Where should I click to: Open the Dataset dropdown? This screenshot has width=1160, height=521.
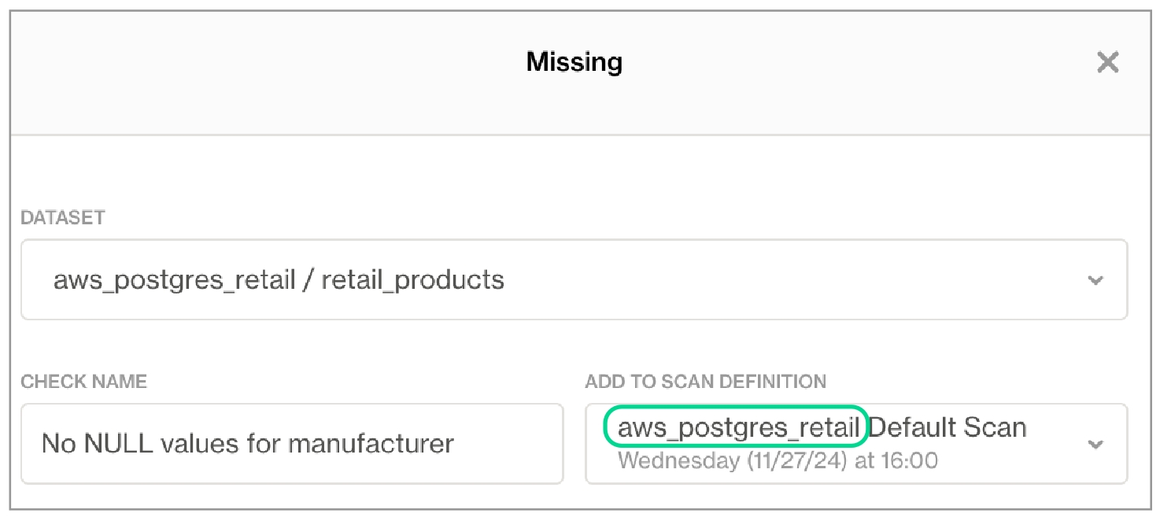pyautogui.click(x=573, y=280)
